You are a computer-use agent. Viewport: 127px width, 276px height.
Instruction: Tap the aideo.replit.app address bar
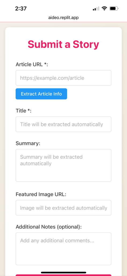point(63,18)
